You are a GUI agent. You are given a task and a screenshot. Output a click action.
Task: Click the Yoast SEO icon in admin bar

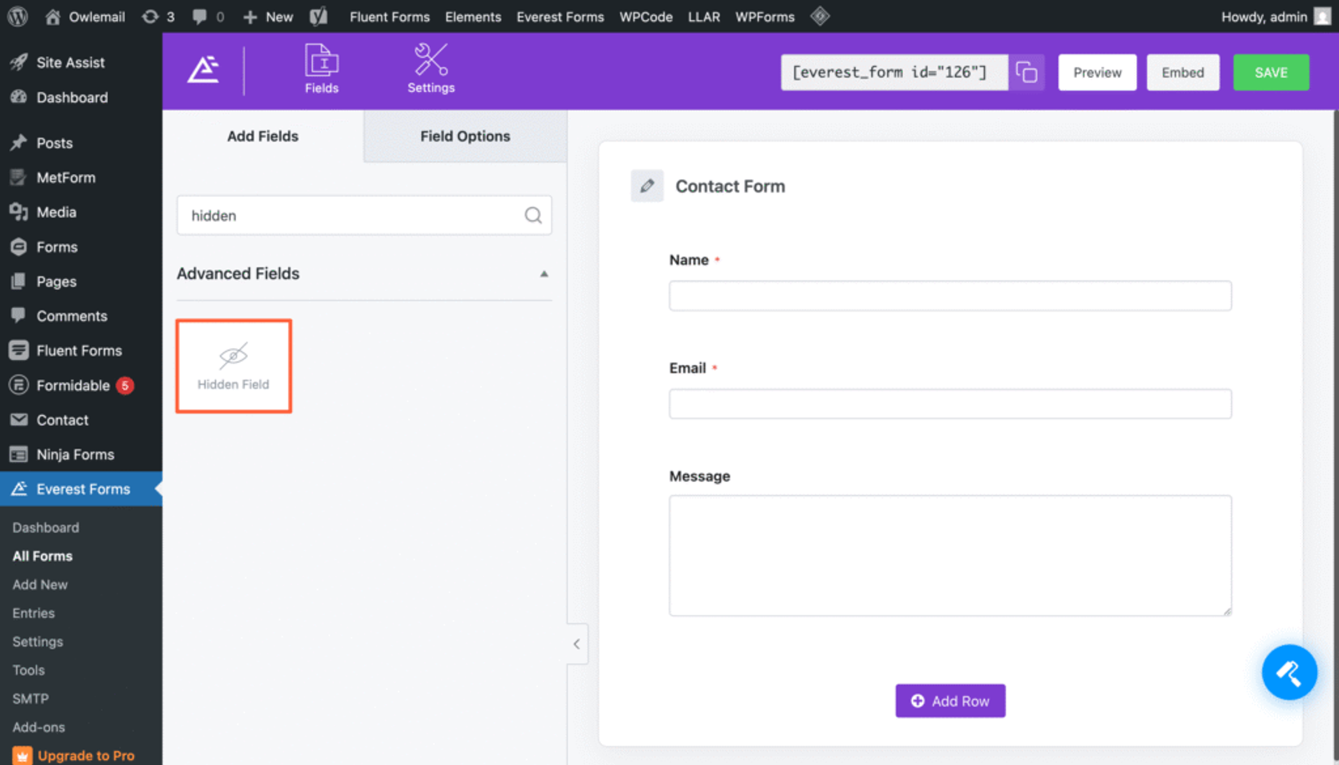318,17
